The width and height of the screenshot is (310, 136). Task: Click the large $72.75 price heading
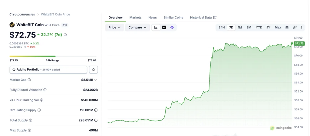pos(22,35)
